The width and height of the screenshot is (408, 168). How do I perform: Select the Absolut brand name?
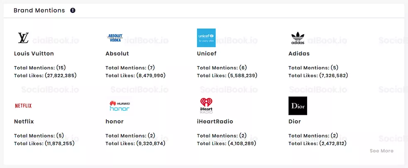pos(117,54)
